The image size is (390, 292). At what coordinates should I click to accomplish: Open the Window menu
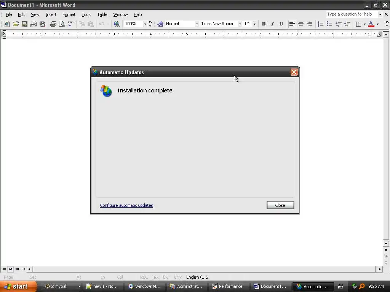click(x=120, y=14)
